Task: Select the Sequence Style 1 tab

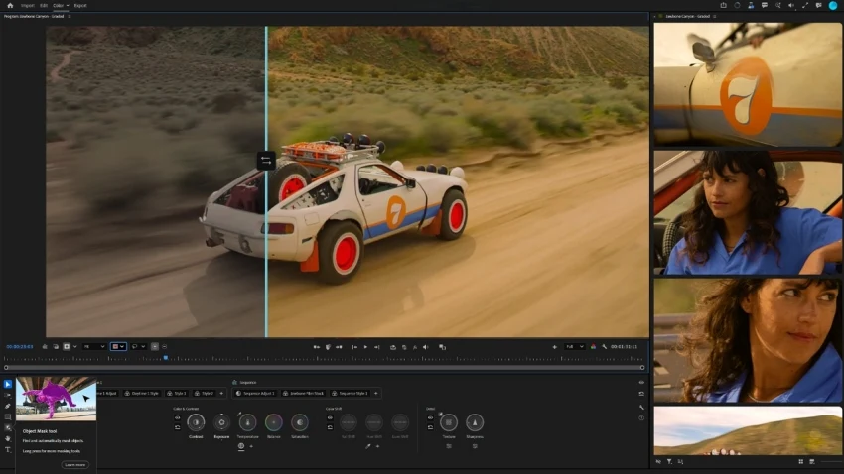Action: (x=350, y=394)
